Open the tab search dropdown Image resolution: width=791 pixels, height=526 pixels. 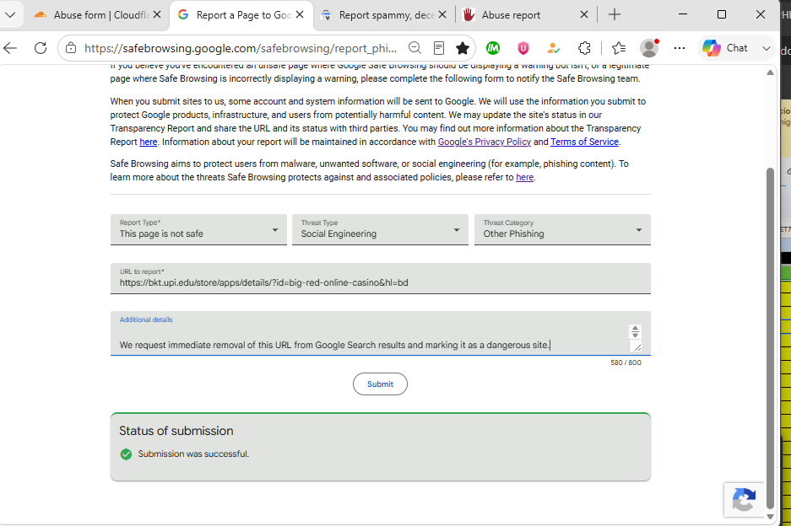pyautogui.click(x=10, y=14)
